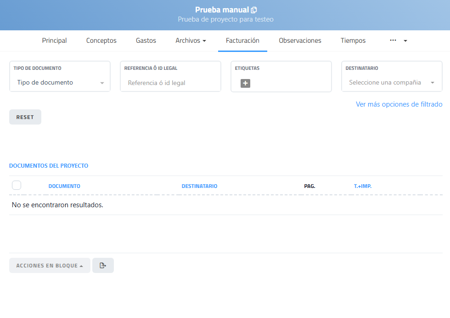The width and height of the screenshot is (450, 318).
Task: Open the Tipo de documento dropdown
Action: 60,83
